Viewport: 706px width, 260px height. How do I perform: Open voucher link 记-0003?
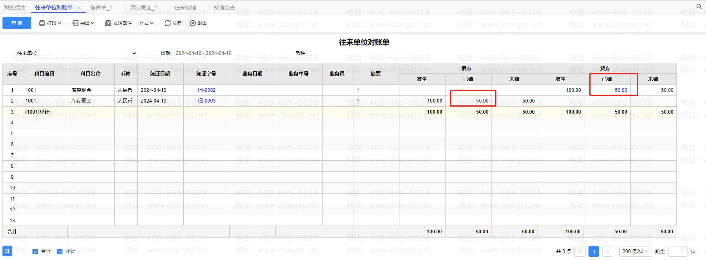click(207, 101)
